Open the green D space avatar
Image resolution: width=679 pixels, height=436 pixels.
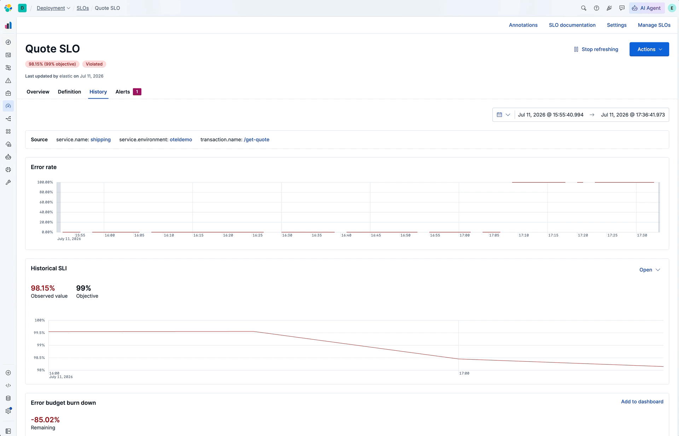(x=22, y=8)
